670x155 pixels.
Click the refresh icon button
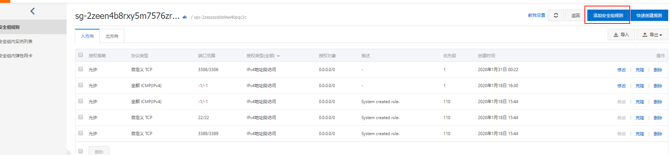(x=556, y=15)
